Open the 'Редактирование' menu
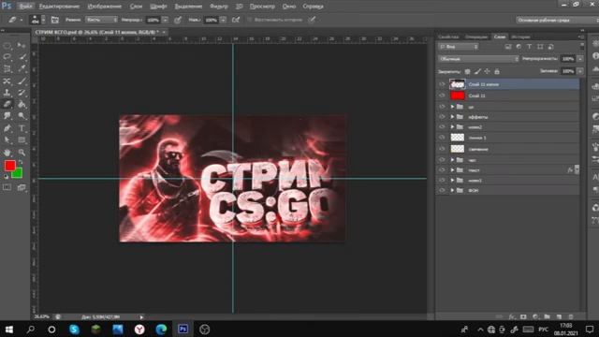 point(59,7)
